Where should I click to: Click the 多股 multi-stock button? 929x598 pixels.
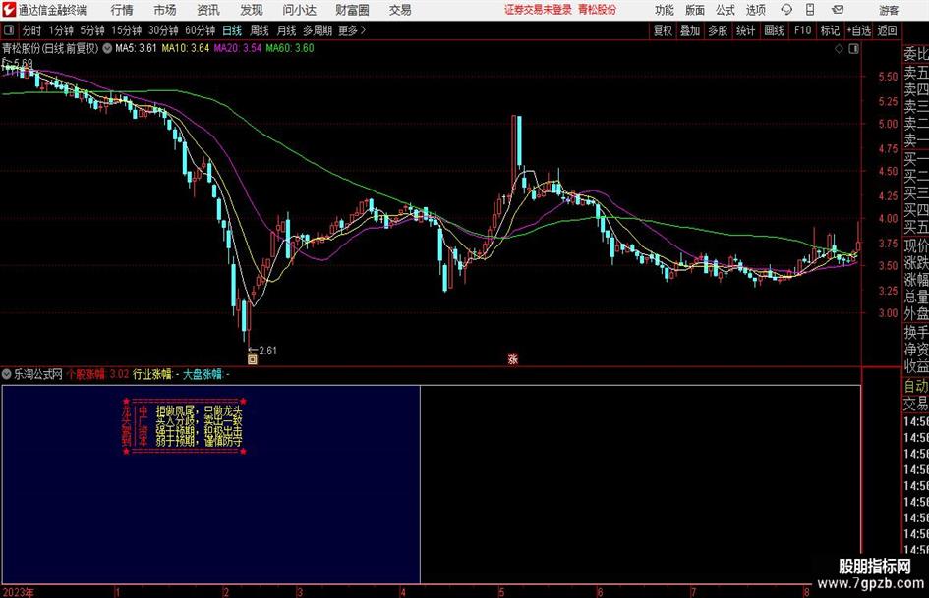[x=718, y=30]
